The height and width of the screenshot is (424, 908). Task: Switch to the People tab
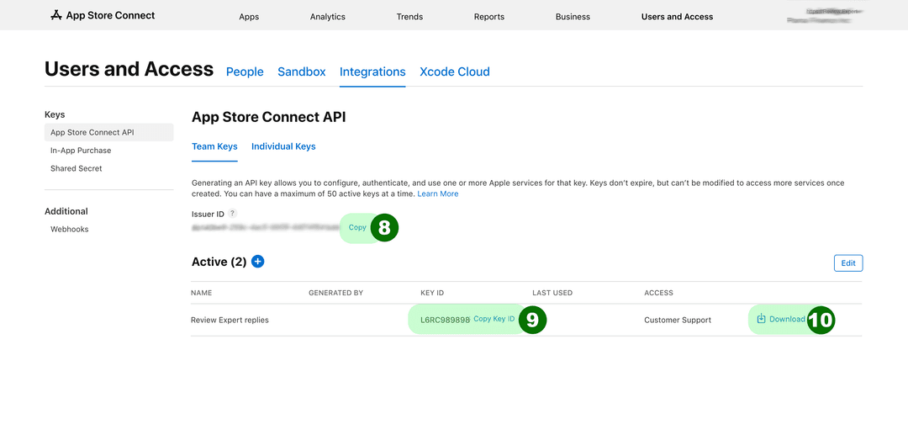(245, 72)
